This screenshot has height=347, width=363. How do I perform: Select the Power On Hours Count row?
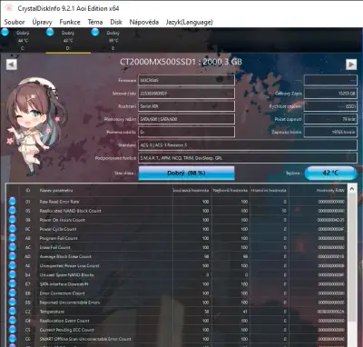click(x=177, y=220)
